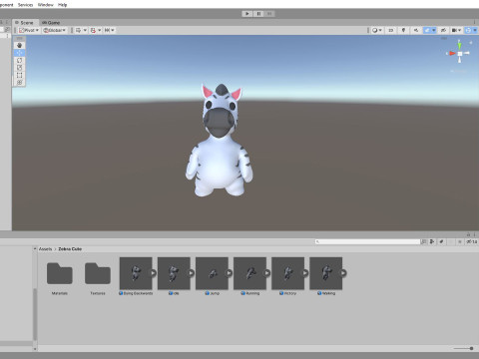Toggle 2D scene view mode
Screen dimensions: 479x359
391,30
